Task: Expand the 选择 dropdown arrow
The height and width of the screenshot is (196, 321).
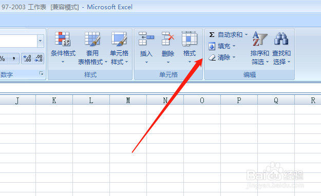Action: pos(289,62)
